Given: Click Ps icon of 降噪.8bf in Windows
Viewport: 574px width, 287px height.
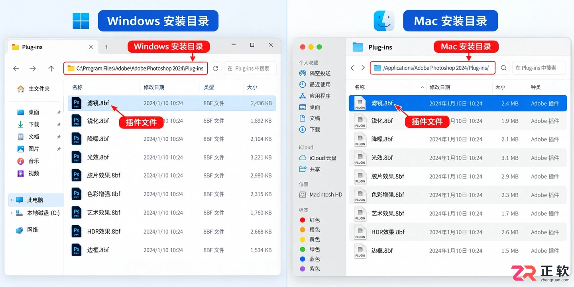Looking at the screenshot, I should (x=77, y=139).
